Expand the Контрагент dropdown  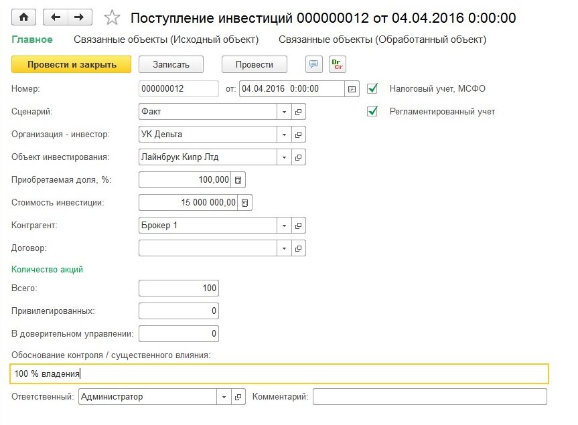click(284, 226)
